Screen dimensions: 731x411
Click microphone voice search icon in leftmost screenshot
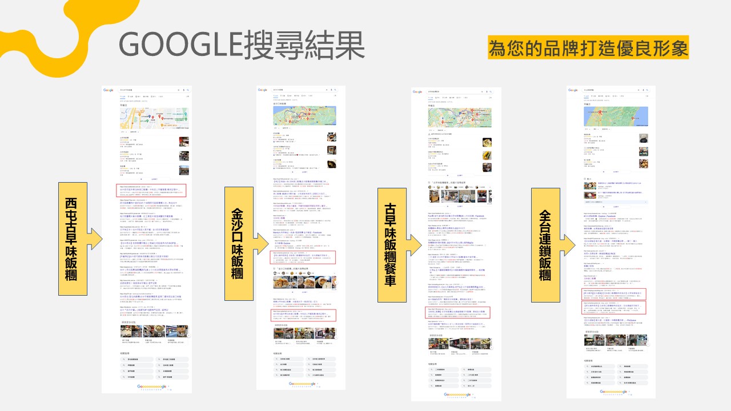(x=183, y=90)
